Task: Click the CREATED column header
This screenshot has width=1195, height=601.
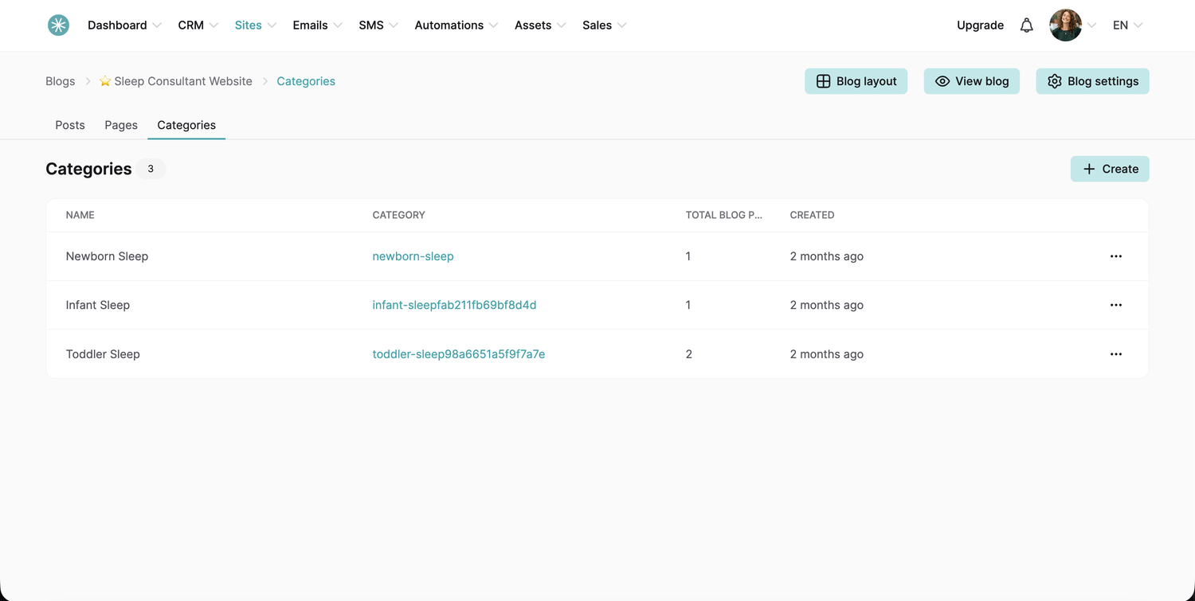Action: (813, 215)
